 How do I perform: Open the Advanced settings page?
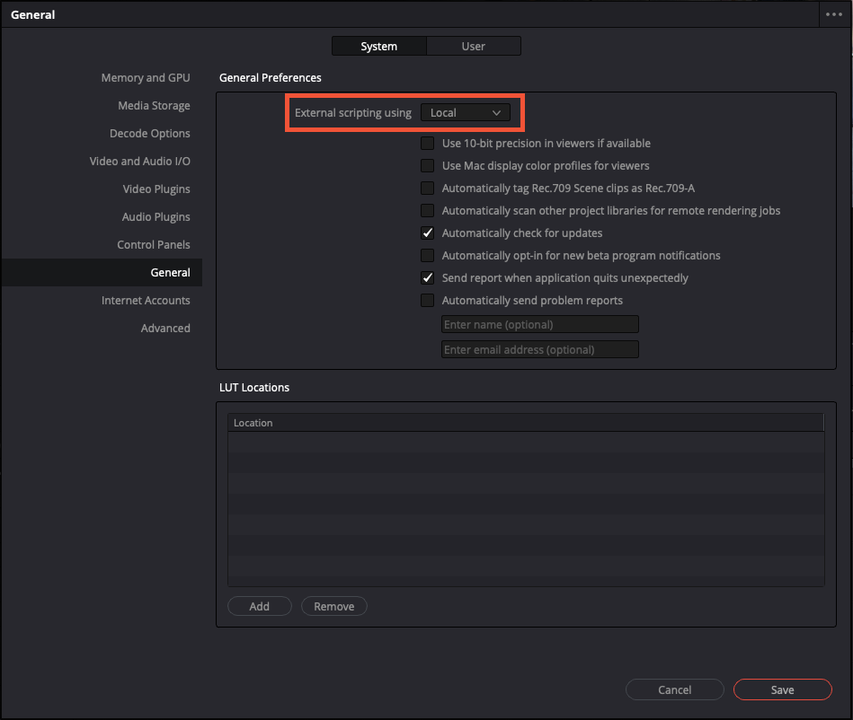[x=165, y=328]
